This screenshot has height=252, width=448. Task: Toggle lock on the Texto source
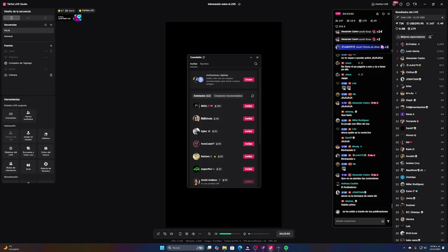(x=51, y=51)
